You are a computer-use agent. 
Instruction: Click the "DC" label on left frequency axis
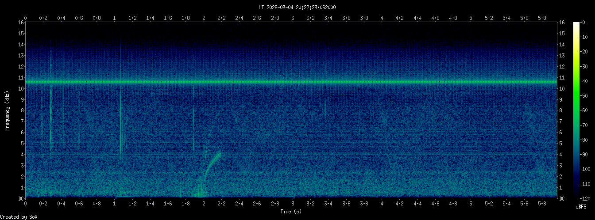tap(20, 198)
